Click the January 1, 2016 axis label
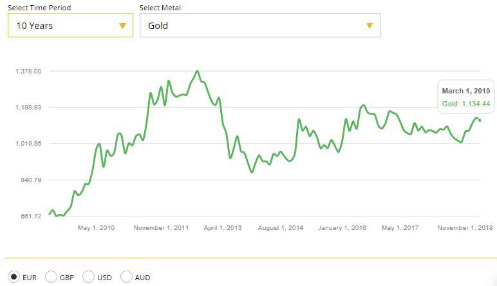The image size is (497, 286). click(342, 228)
